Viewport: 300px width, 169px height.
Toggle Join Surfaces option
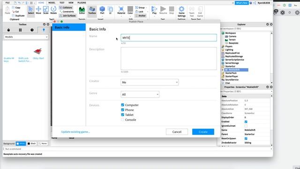point(67,15)
